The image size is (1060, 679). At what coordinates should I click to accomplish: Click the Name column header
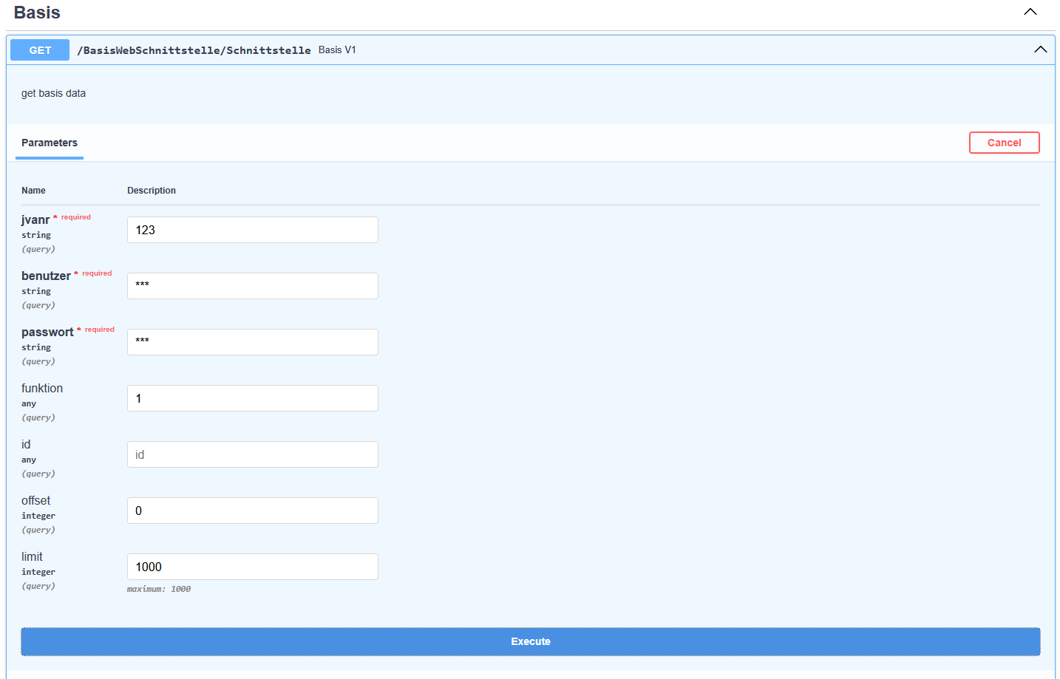point(33,191)
